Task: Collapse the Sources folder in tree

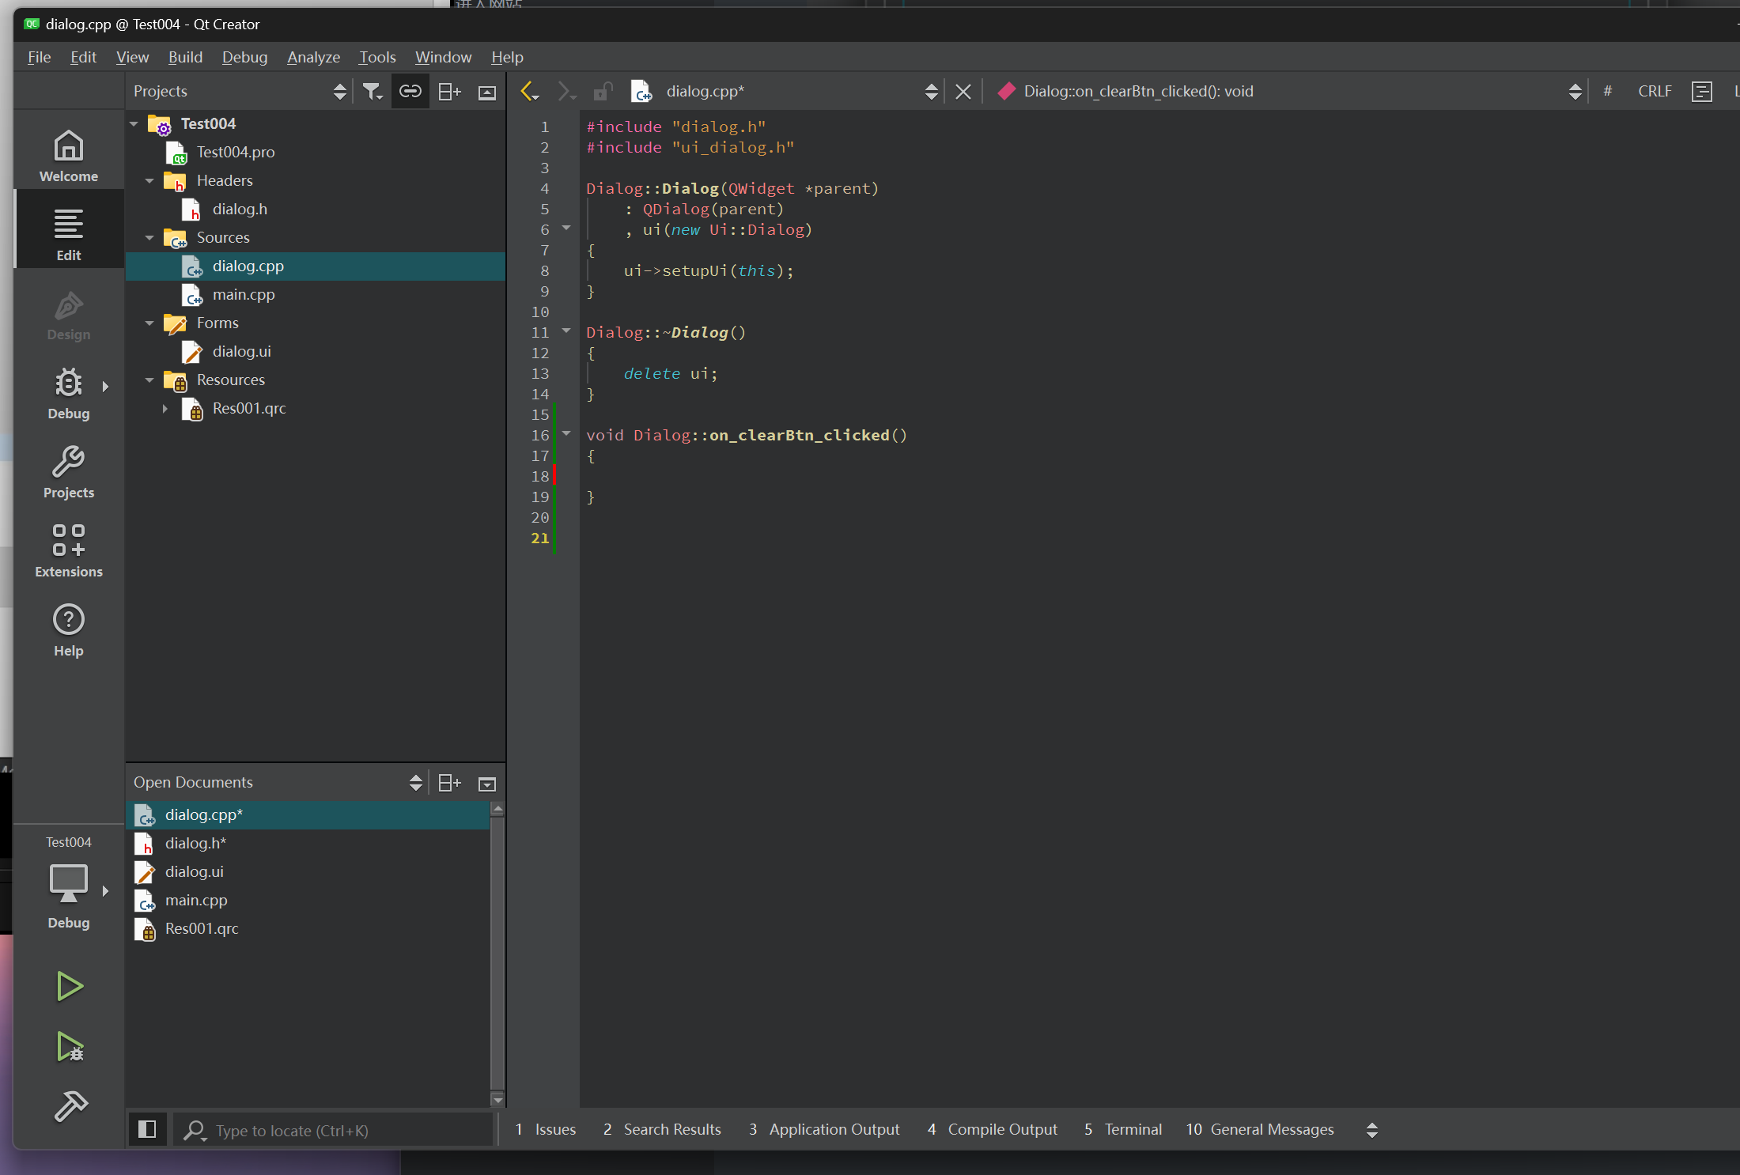Action: [x=149, y=237]
